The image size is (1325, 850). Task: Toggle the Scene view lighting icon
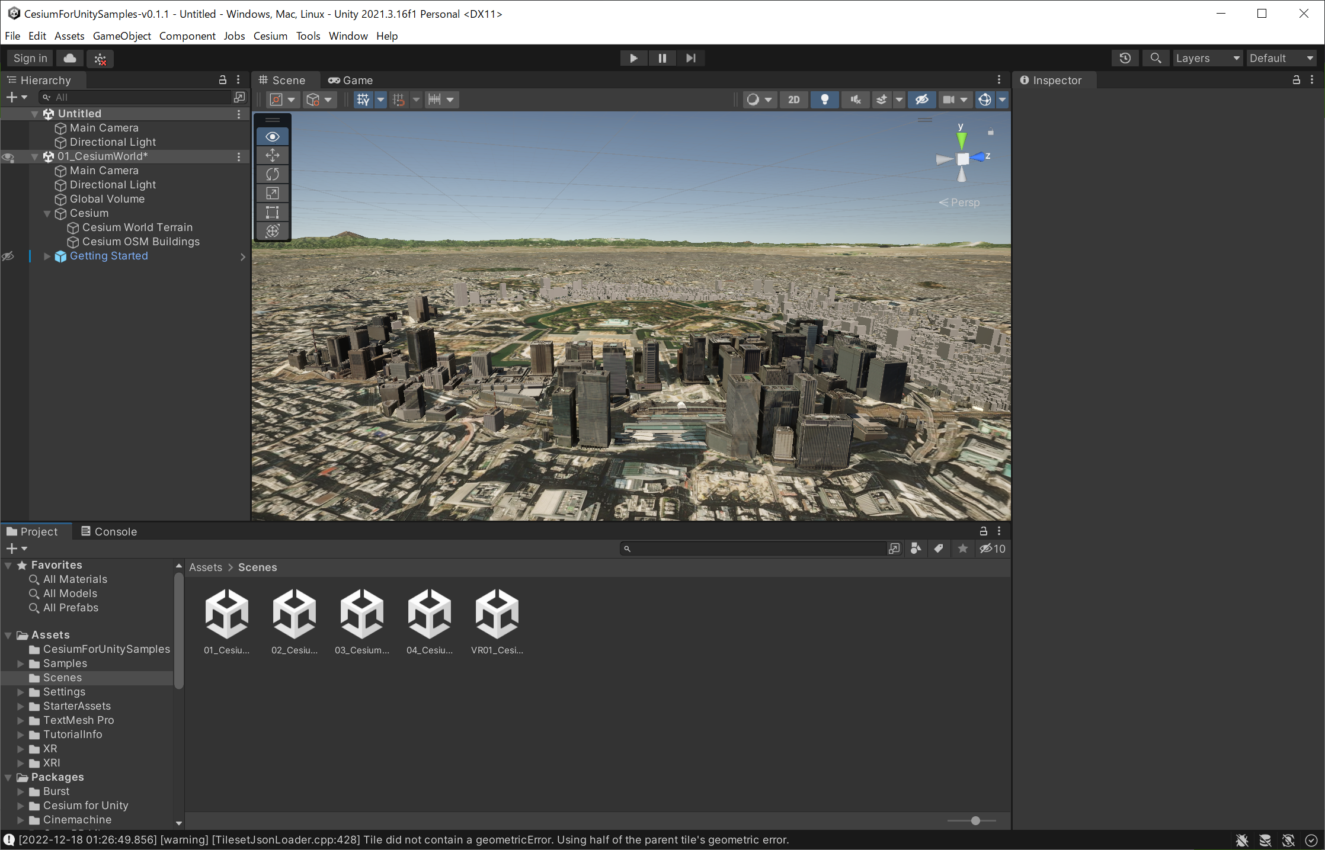tap(825, 100)
